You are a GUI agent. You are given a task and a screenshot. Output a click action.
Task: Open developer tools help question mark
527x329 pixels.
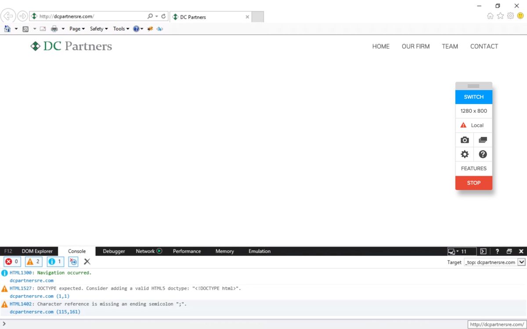point(497,251)
